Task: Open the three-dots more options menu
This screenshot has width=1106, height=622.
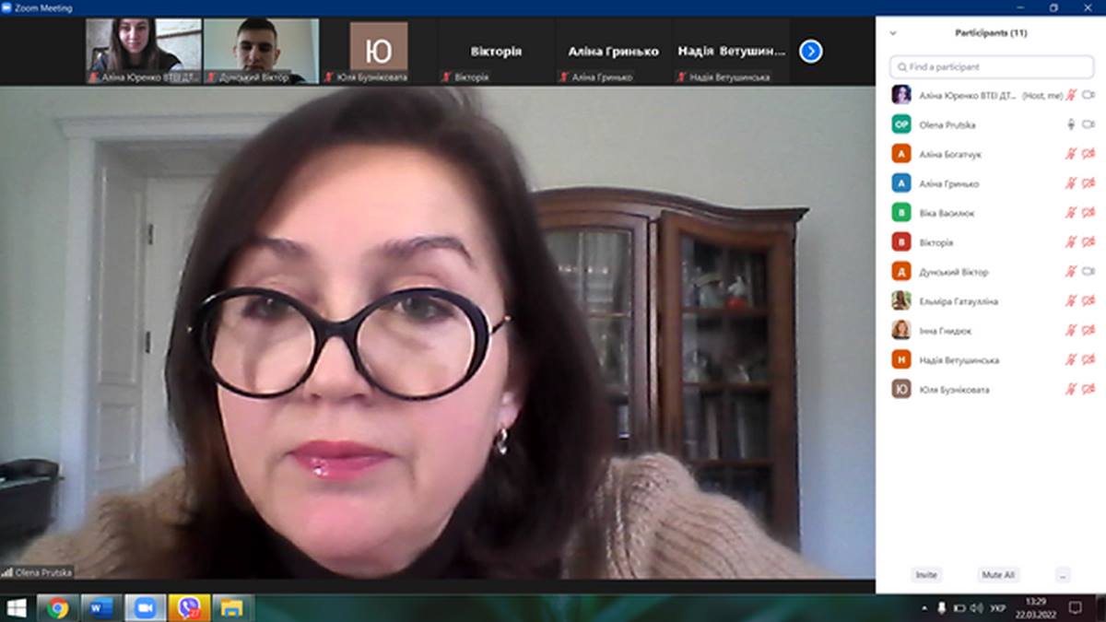Action: tap(1063, 575)
